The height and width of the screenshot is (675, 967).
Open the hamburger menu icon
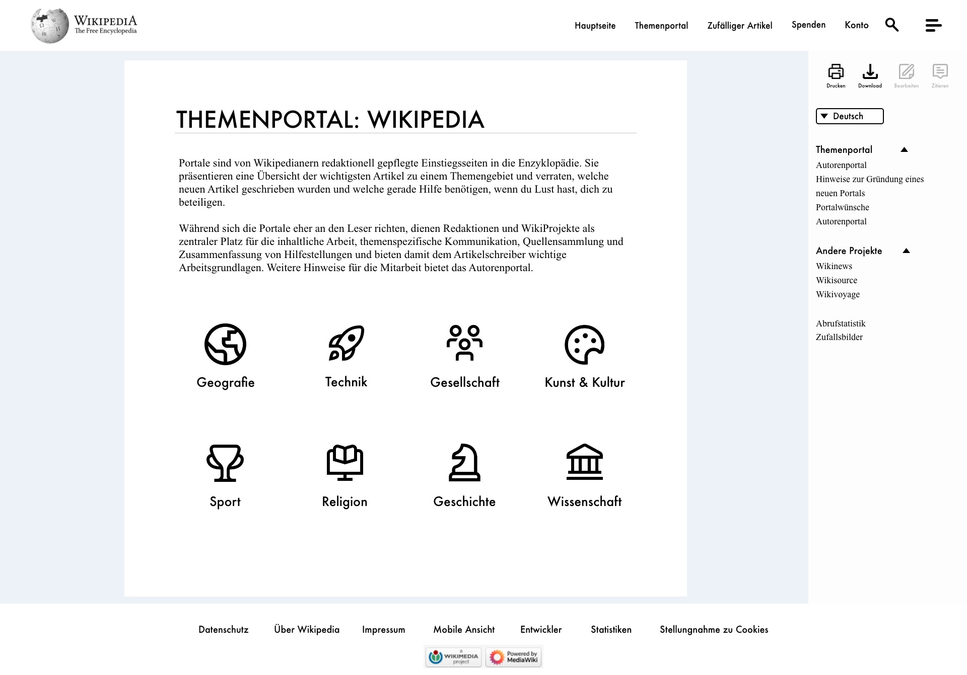click(933, 25)
